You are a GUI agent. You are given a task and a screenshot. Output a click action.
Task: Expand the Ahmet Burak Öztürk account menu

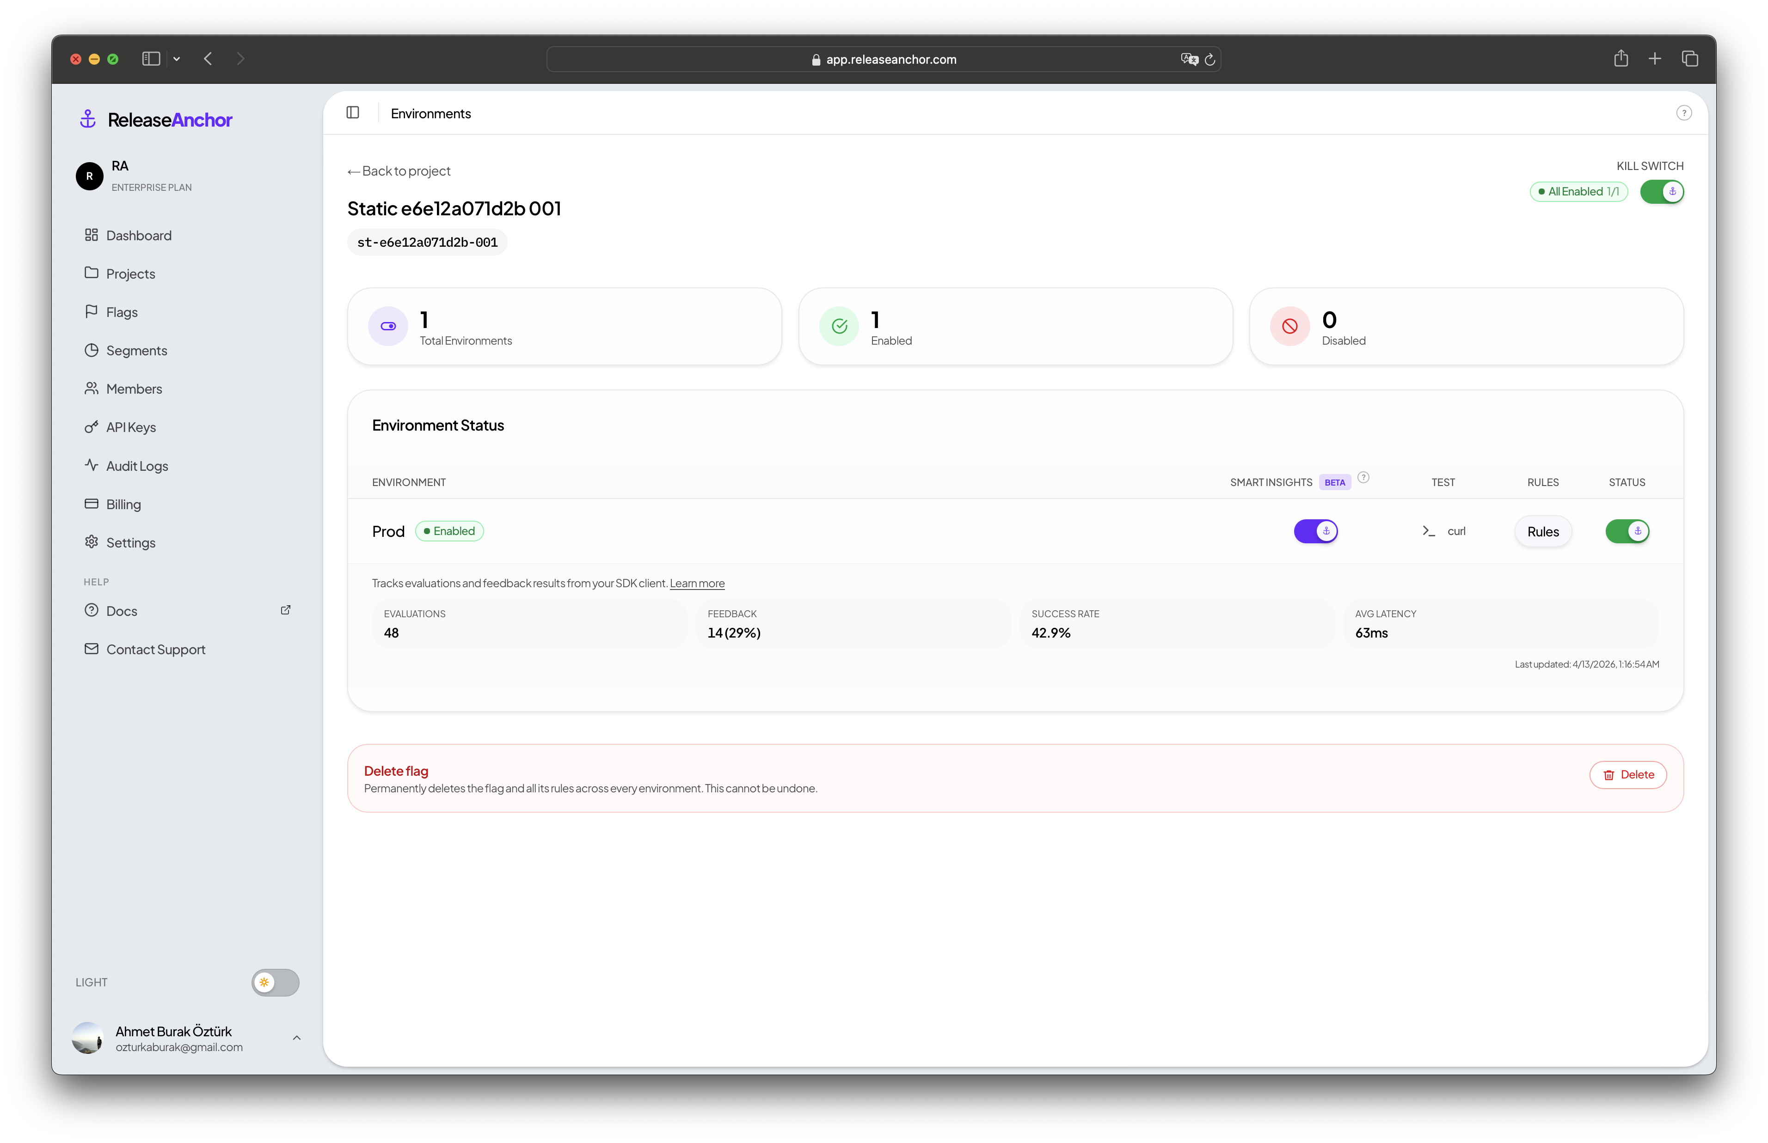click(296, 1038)
